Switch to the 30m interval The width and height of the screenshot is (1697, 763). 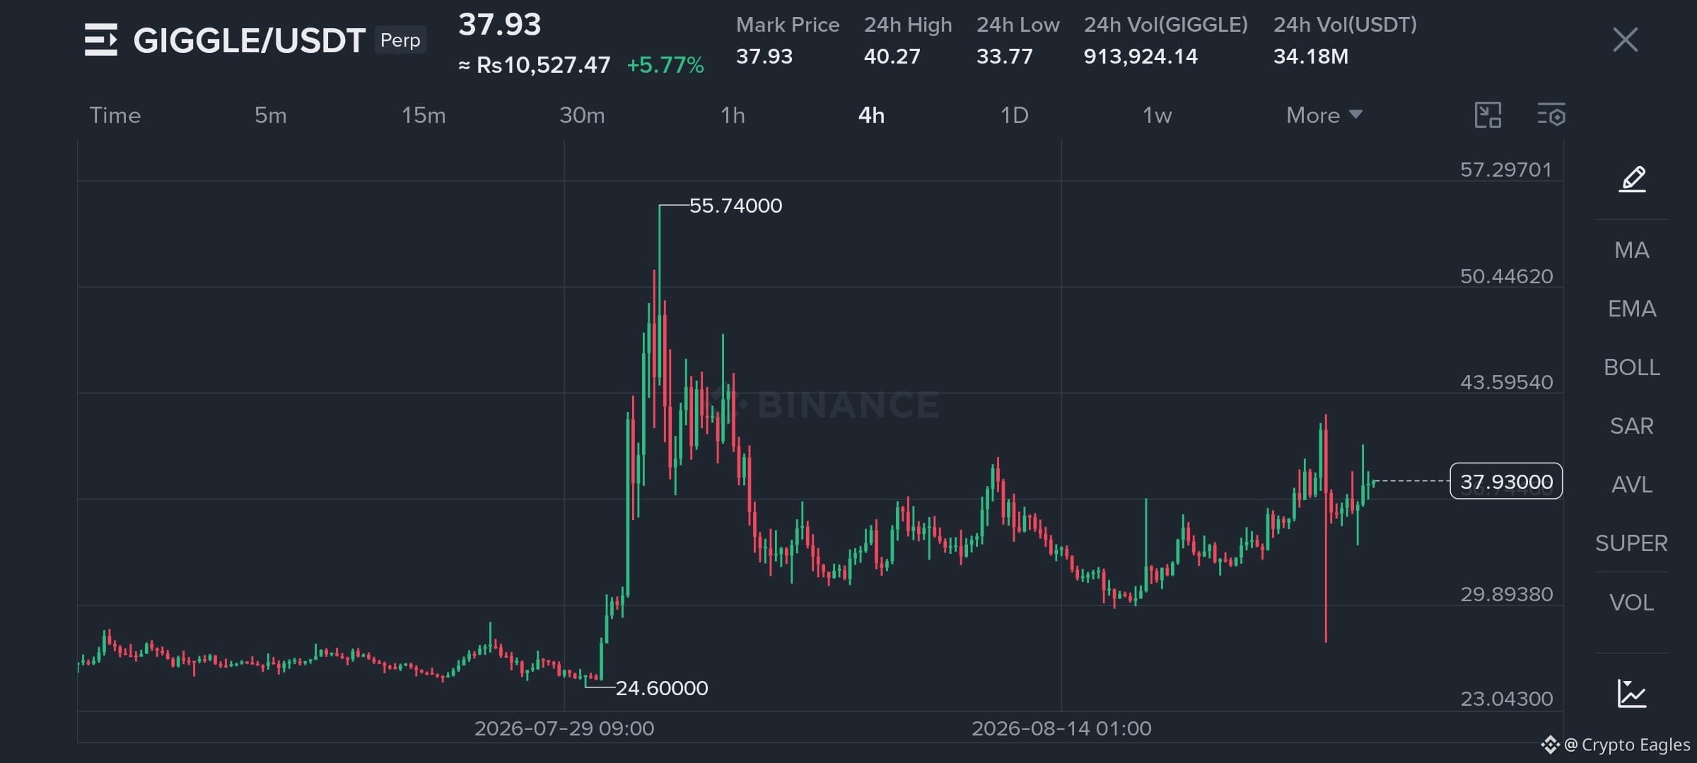[x=582, y=115]
